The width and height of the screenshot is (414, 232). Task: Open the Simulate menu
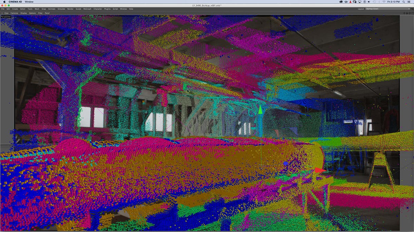click(x=60, y=9)
